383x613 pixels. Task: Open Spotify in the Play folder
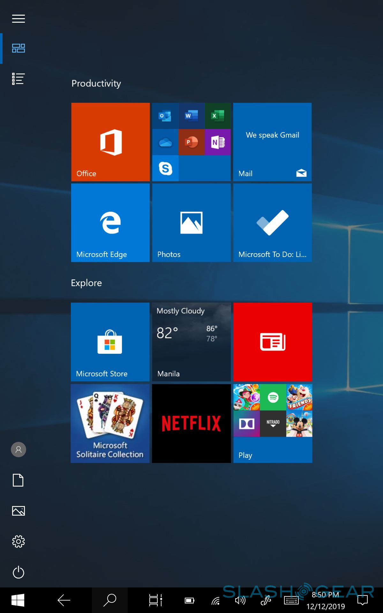273,397
